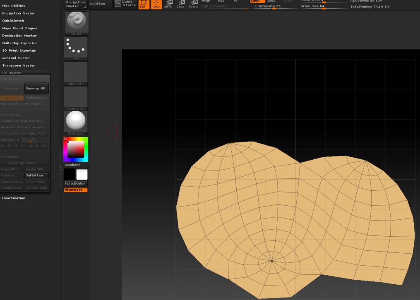
Task: Toggle Symmetry option in UV Master
Action: pyautogui.click(x=12, y=98)
